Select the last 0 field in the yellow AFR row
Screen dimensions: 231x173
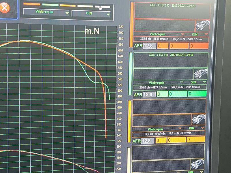[196, 139]
